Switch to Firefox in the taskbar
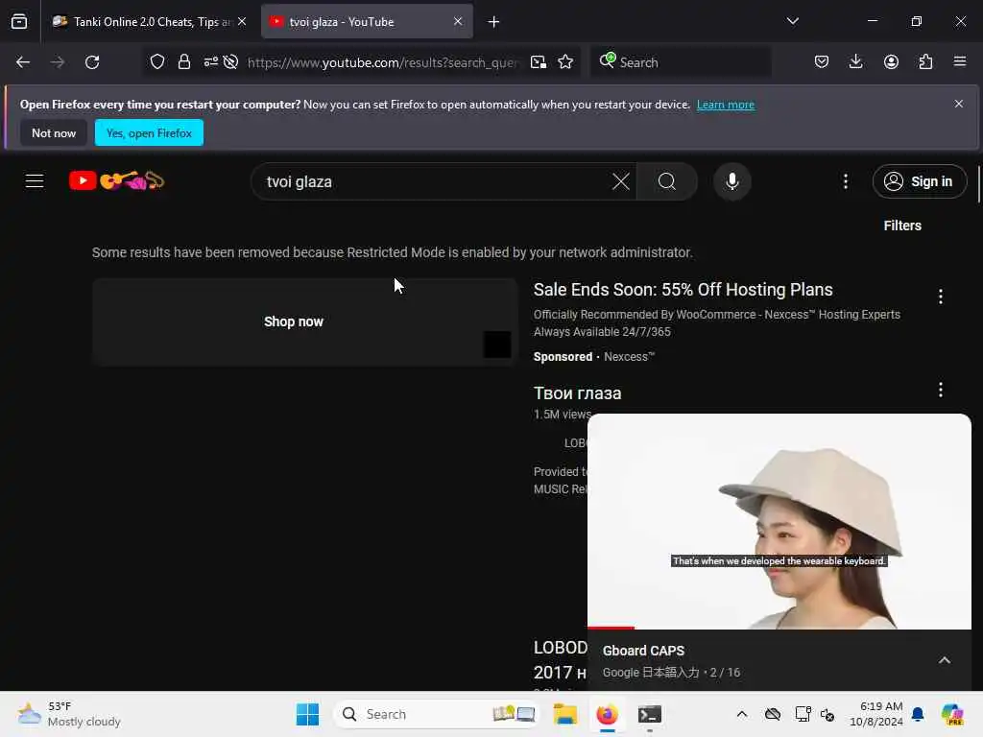This screenshot has width=983, height=737. (x=607, y=714)
